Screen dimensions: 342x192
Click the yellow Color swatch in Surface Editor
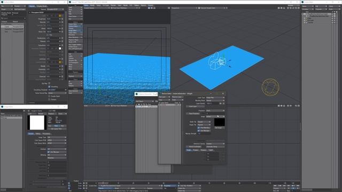pos(60,15)
